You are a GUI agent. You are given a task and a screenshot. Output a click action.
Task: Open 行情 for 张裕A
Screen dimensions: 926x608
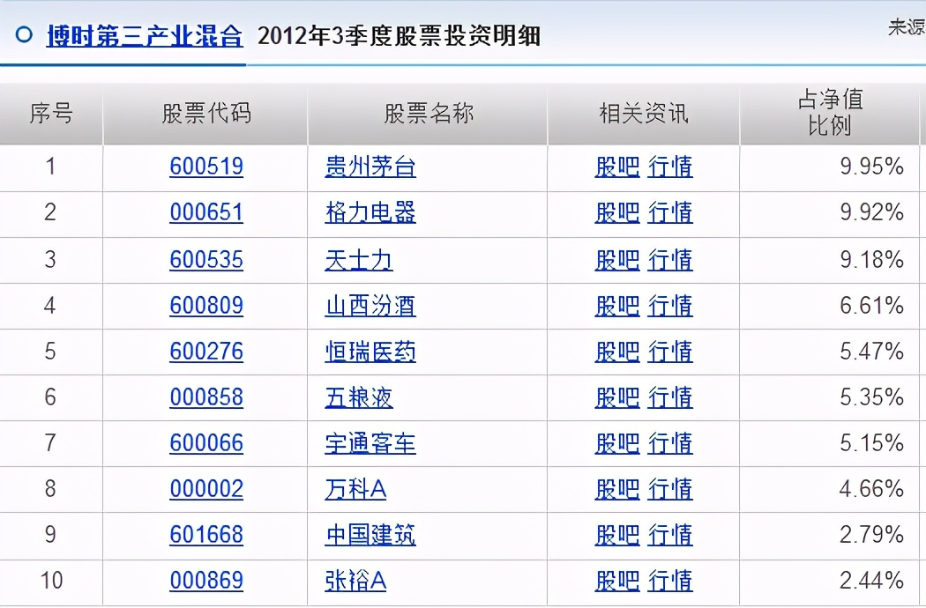670,582
